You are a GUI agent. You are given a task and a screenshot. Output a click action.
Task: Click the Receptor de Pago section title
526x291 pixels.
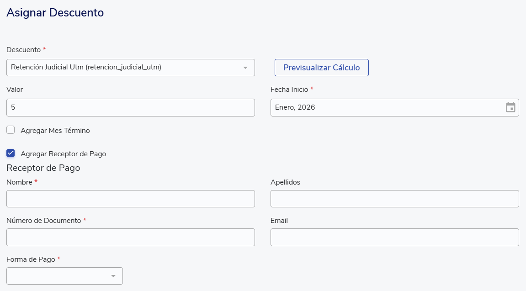click(43, 168)
